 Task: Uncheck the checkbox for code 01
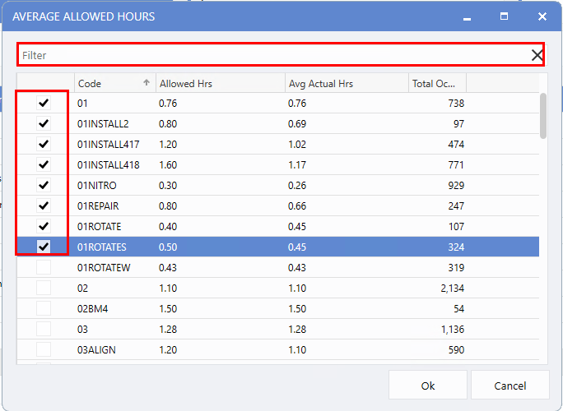tap(44, 104)
